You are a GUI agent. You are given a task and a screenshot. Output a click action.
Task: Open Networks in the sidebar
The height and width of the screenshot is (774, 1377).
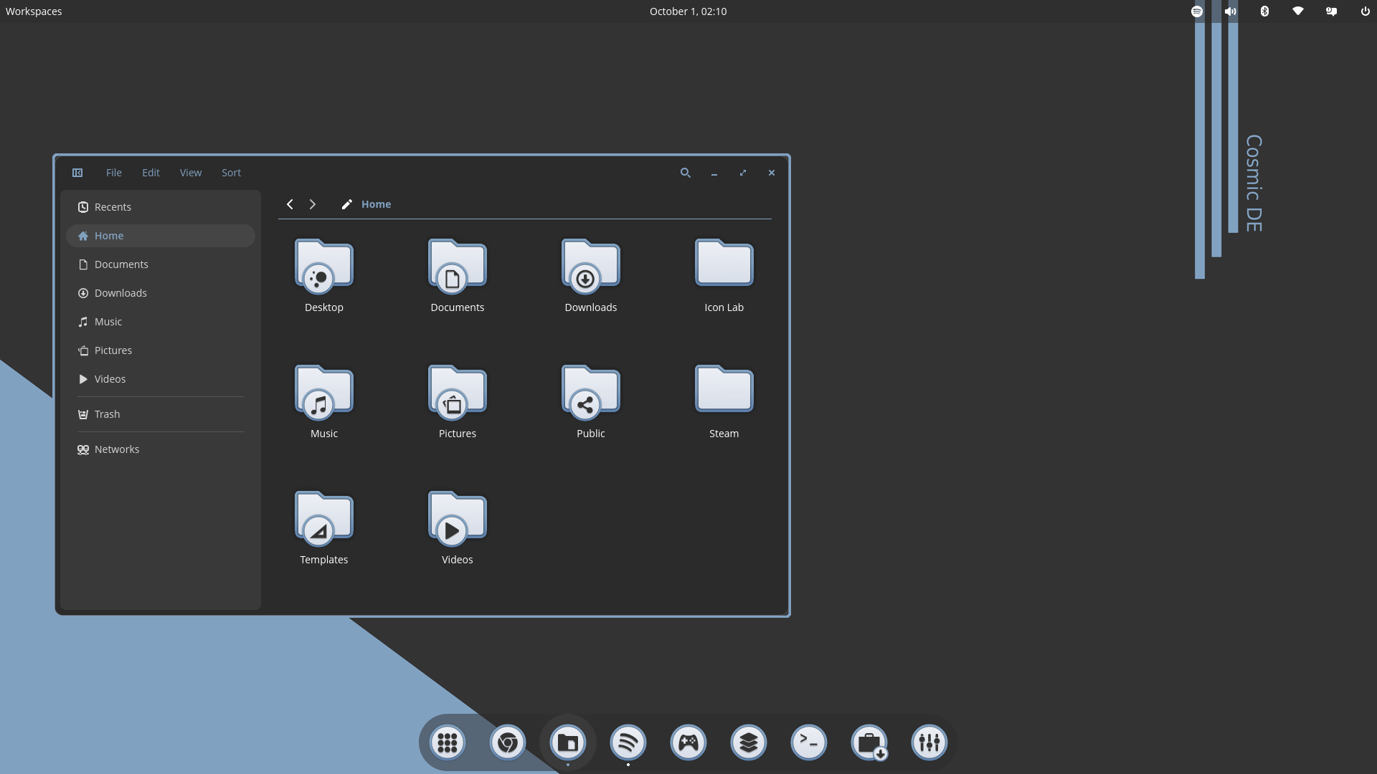click(116, 449)
